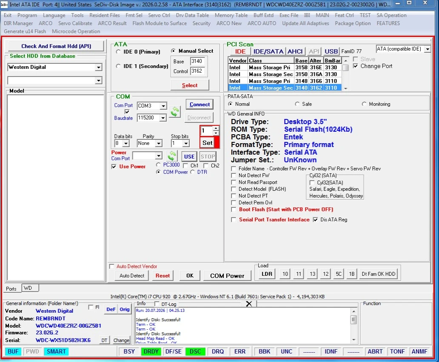The width and height of the screenshot is (439, 362).
Task: Click the Change serial button
Action: [121, 340]
